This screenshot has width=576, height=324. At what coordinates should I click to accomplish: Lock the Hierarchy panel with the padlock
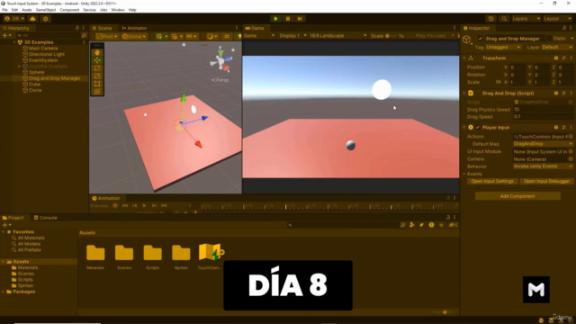click(77, 28)
